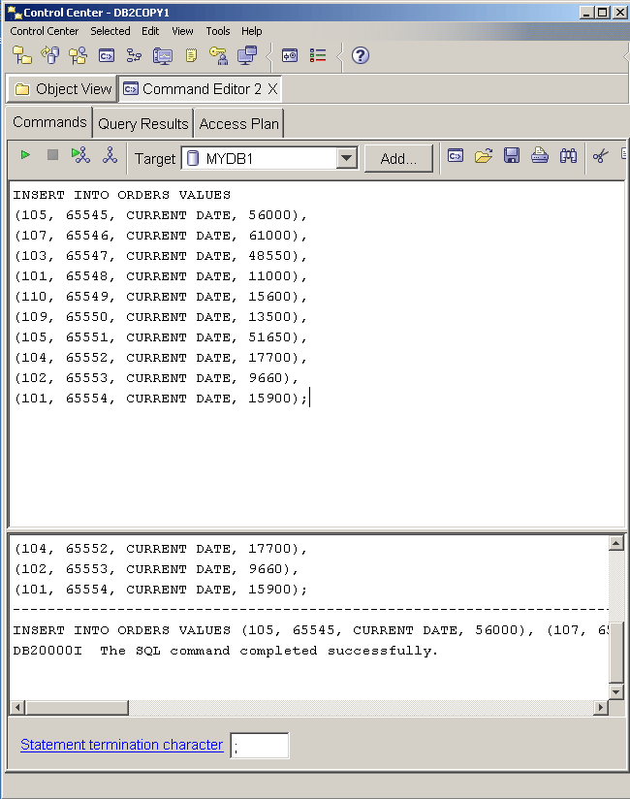This screenshot has width=630, height=799.
Task: Open the Selected menu
Action: click(x=110, y=31)
